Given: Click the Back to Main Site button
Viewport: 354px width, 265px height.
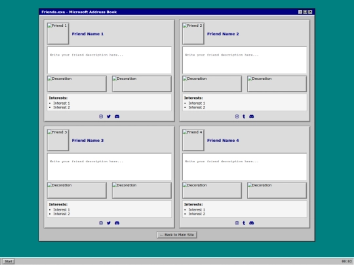Looking at the screenshot, I should pos(177,235).
